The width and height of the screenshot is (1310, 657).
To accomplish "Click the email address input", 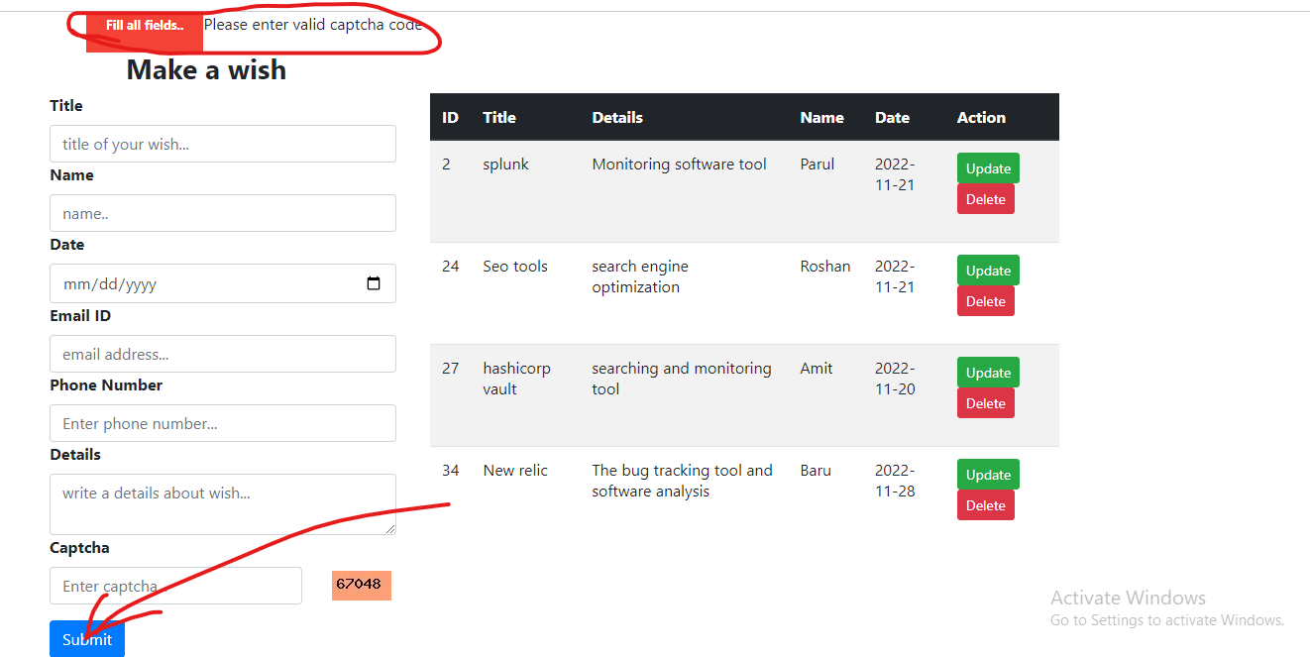I will pyautogui.click(x=222, y=354).
